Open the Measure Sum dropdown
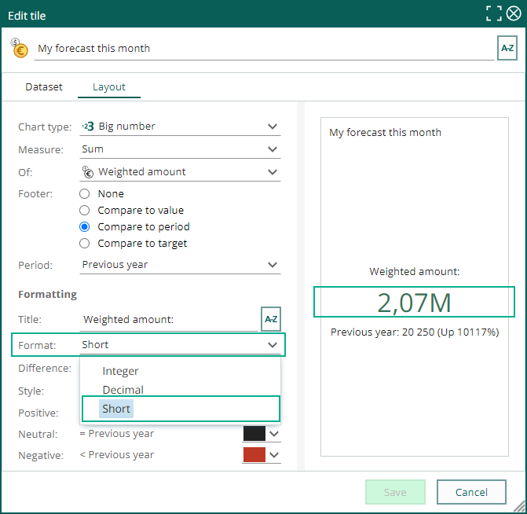 pyautogui.click(x=180, y=149)
